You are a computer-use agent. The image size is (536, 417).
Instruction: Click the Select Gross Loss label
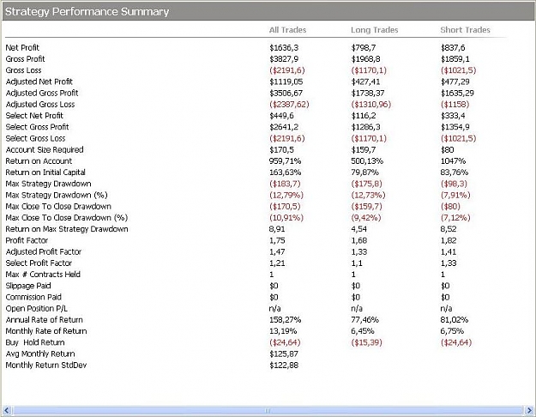[x=35, y=138]
